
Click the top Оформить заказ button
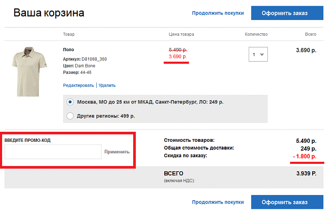pos(287,13)
